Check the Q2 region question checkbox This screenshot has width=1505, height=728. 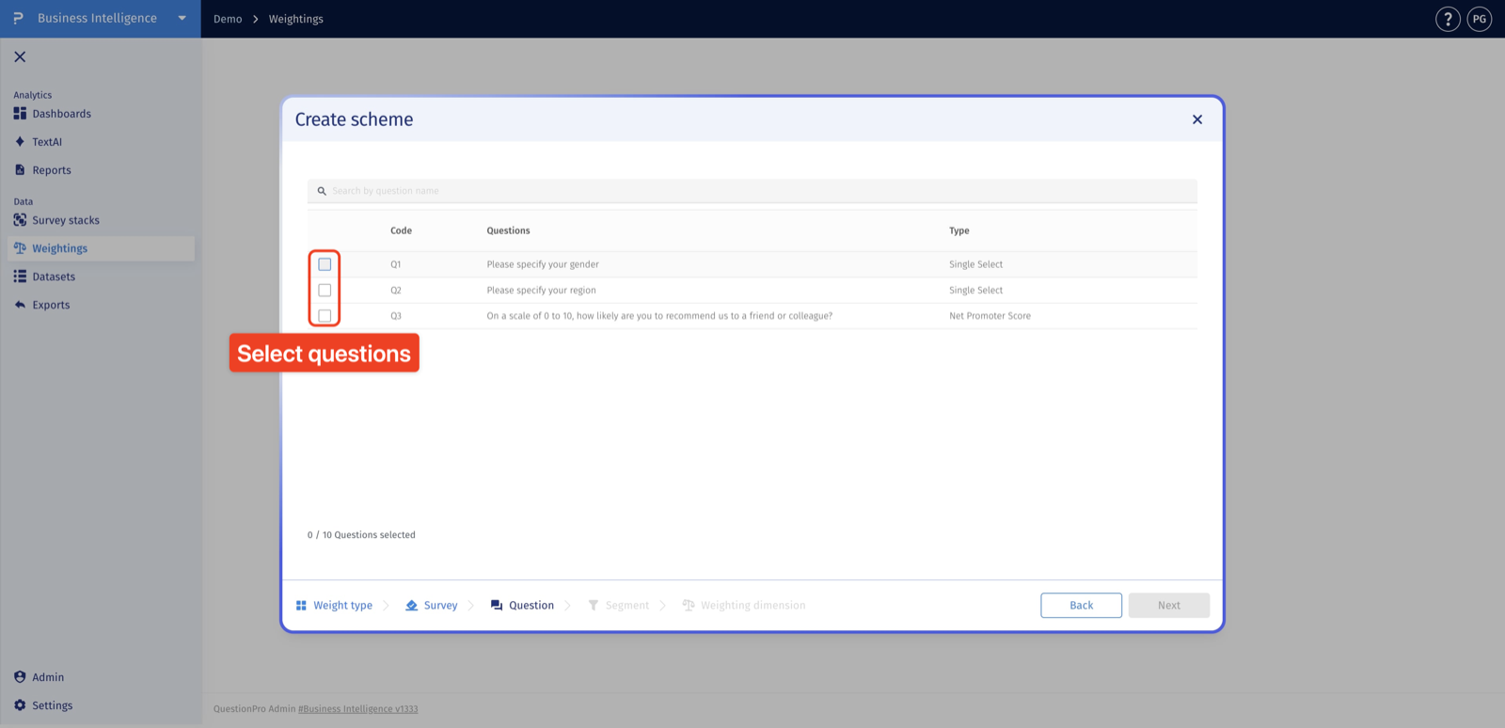325,290
